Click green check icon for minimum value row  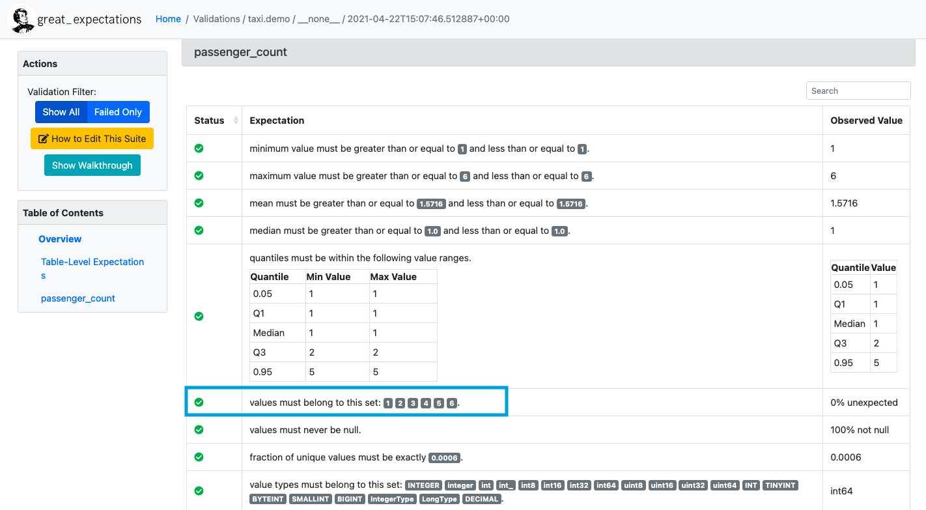pos(199,149)
